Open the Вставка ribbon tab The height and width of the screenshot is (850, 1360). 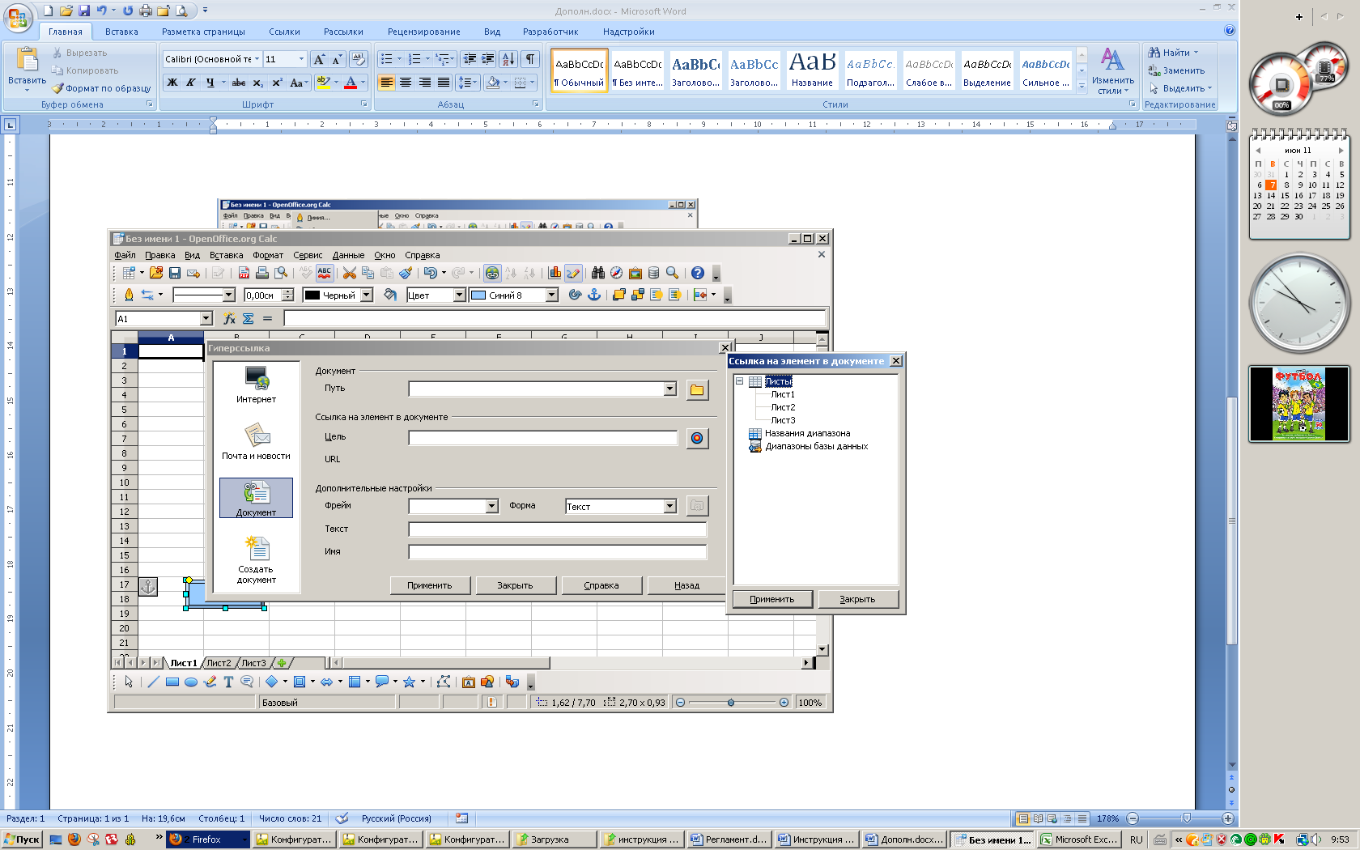click(121, 32)
